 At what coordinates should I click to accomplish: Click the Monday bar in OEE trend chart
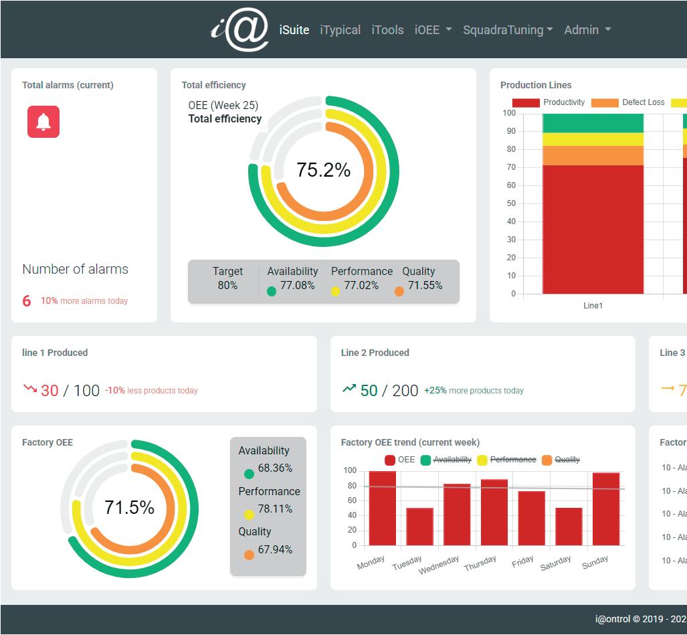tap(383, 509)
